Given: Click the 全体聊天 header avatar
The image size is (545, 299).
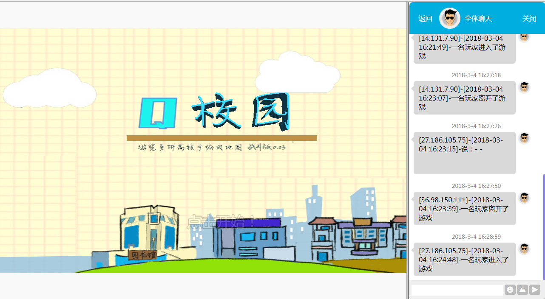Looking at the screenshot, I should point(450,18).
